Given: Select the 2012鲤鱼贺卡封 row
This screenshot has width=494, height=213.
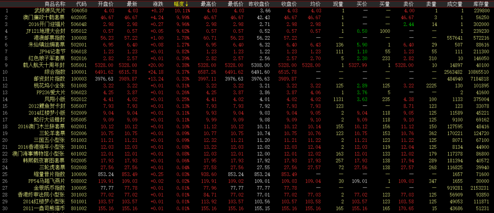Looking at the screenshot, I should click(247, 106).
